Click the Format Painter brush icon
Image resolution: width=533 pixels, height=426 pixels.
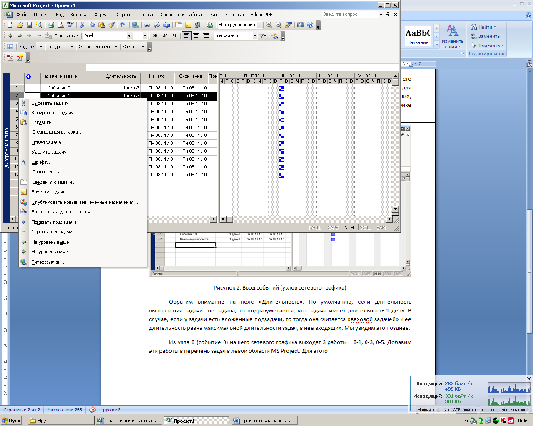pos(111,25)
